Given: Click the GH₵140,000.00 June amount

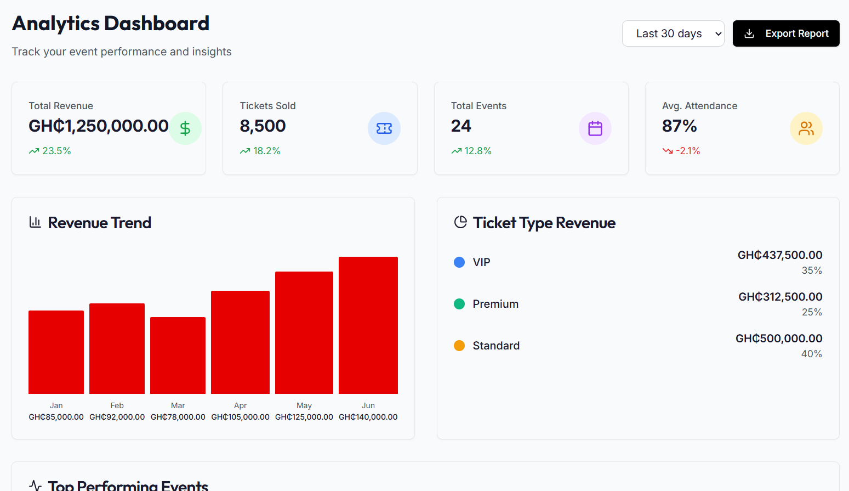Looking at the screenshot, I should point(368,417).
